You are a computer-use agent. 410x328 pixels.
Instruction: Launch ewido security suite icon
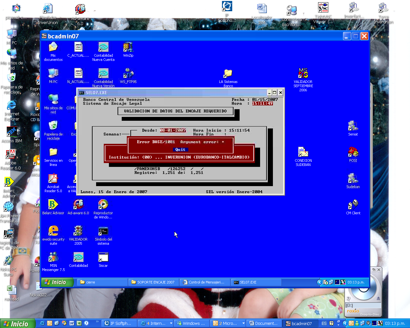(53, 235)
